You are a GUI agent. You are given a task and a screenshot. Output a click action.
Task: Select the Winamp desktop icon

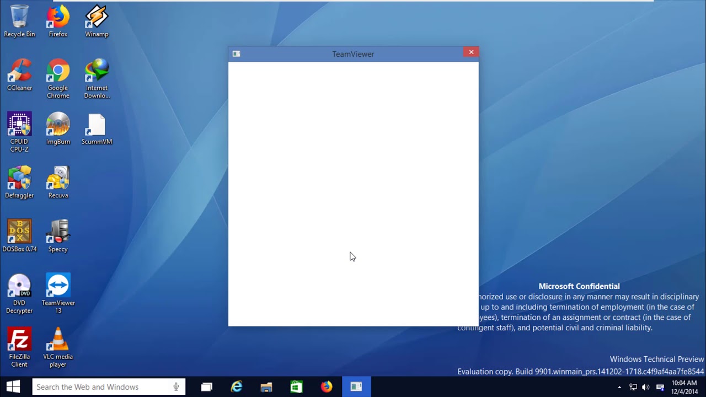point(97,22)
